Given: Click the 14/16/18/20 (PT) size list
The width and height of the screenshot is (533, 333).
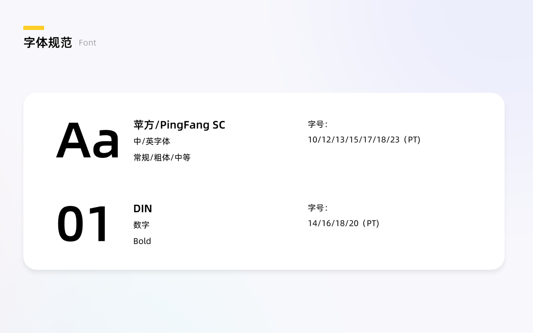Looking at the screenshot, I should 343,223.
